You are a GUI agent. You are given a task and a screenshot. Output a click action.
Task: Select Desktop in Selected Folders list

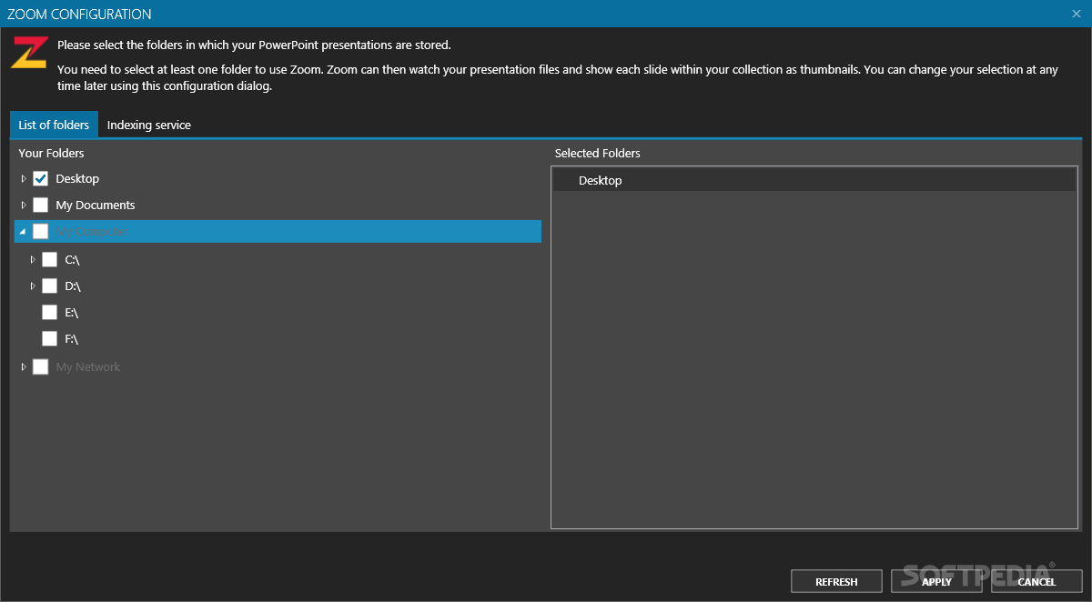click(x=814, y=181)
